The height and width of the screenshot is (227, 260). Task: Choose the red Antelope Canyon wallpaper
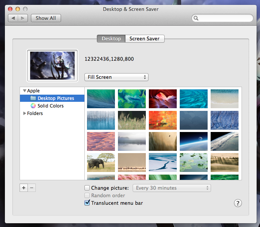tap(163, 99)
